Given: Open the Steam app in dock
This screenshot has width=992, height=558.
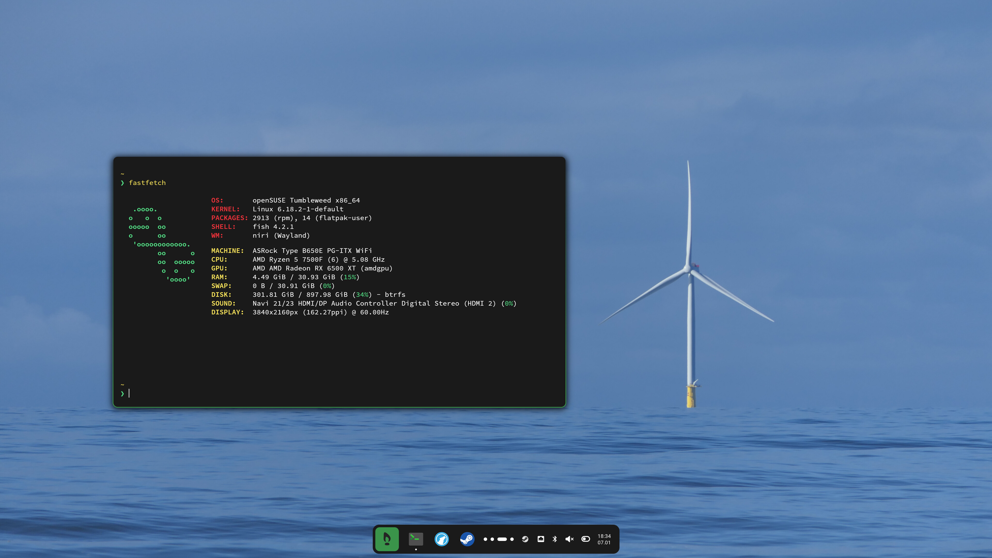Looking at the screenshot, I should 467,539.
